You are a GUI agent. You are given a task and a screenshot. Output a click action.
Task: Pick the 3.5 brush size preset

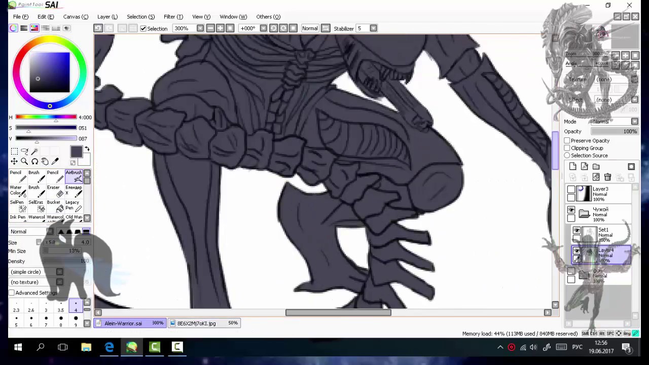pos(61,307)
